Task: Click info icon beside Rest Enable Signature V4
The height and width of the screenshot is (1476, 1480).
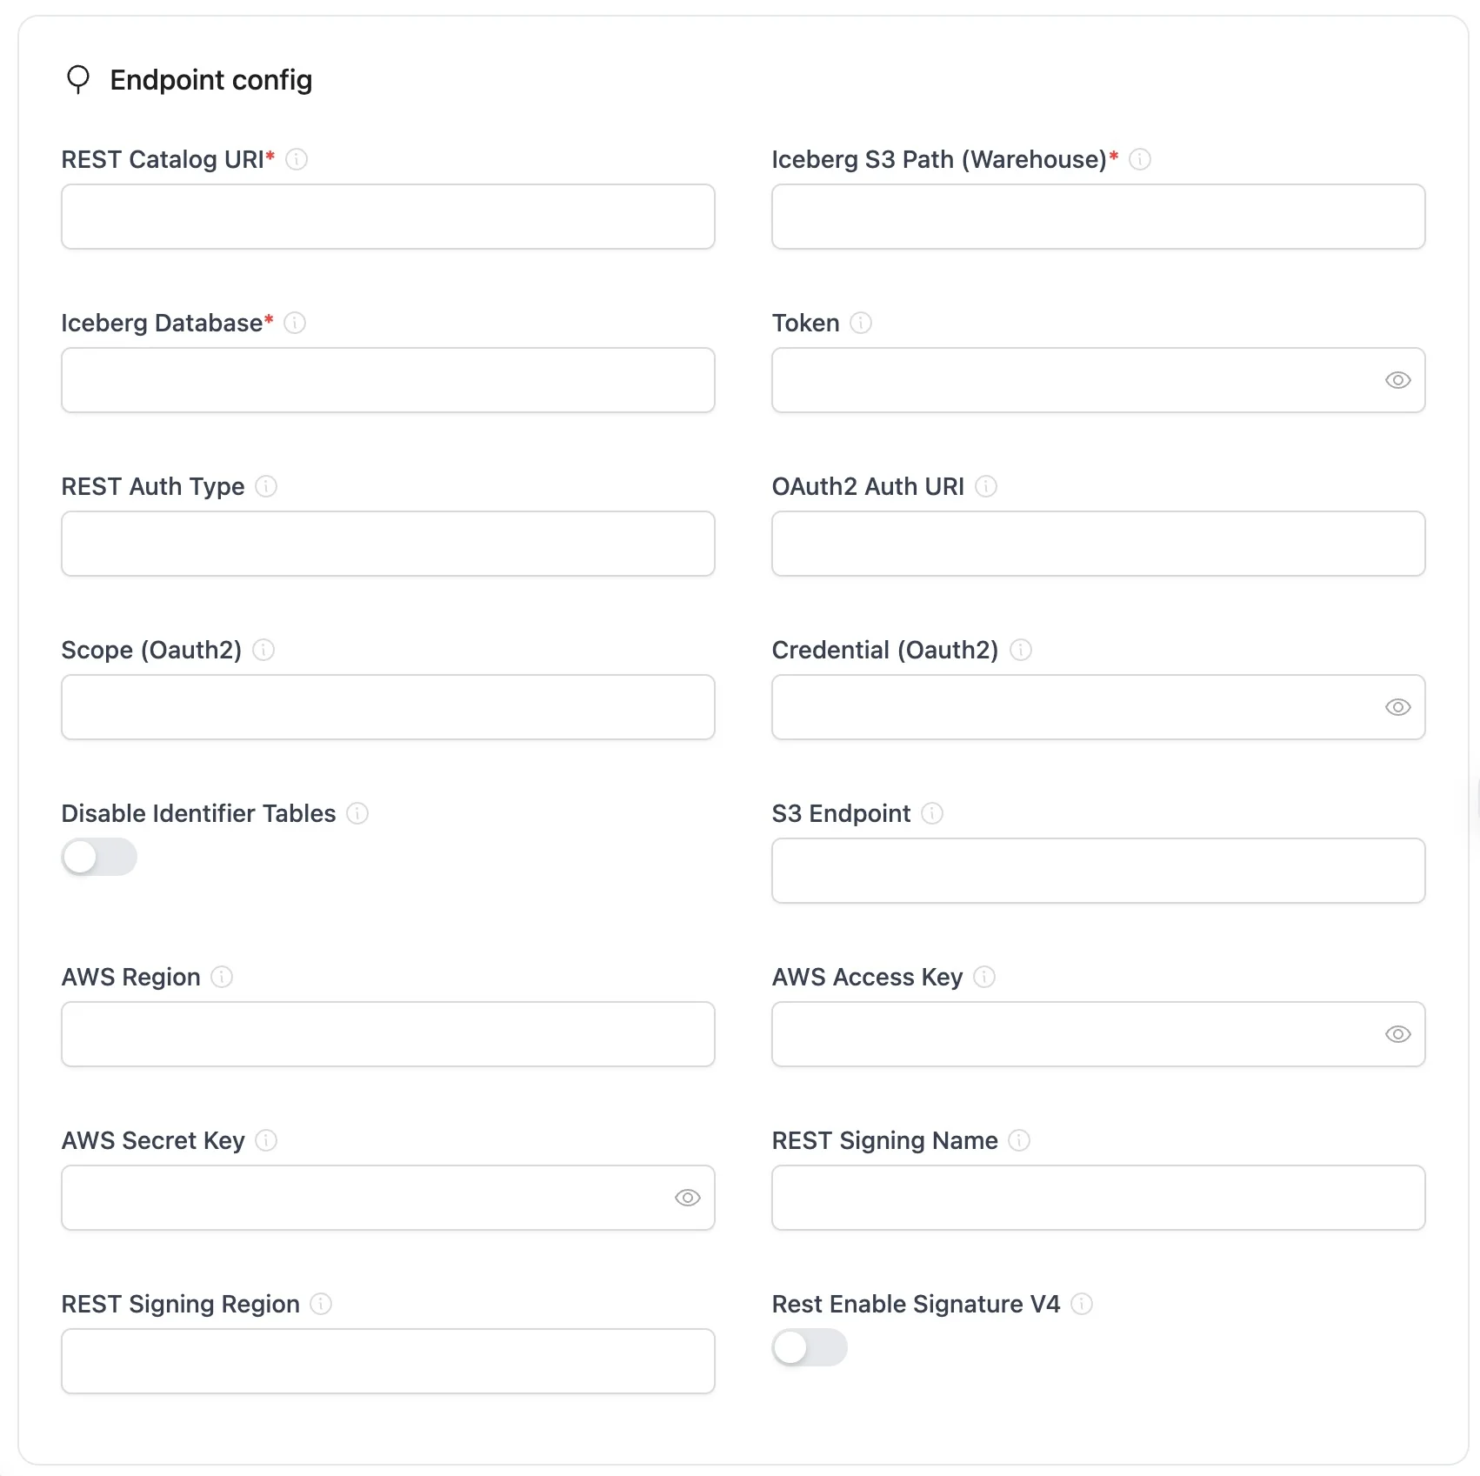Action: coord(1082,1304)
